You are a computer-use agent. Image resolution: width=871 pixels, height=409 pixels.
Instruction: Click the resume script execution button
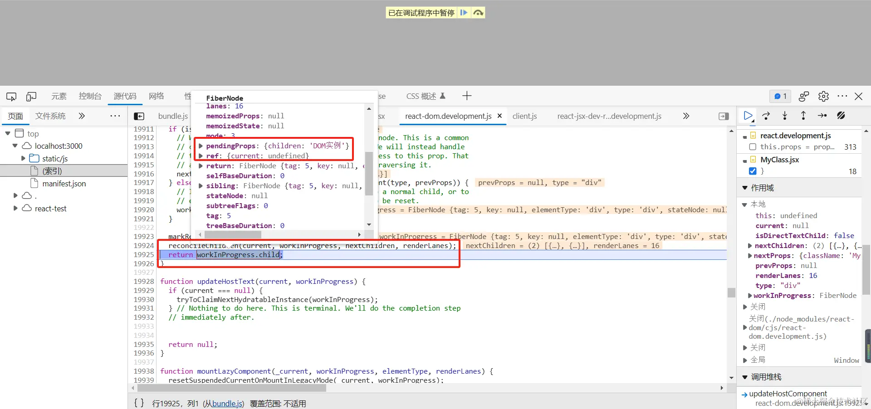748,116
